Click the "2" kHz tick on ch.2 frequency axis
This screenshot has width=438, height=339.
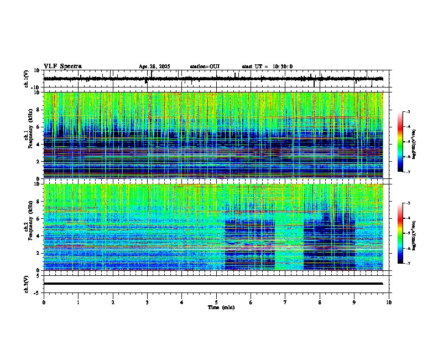(39, 253)
